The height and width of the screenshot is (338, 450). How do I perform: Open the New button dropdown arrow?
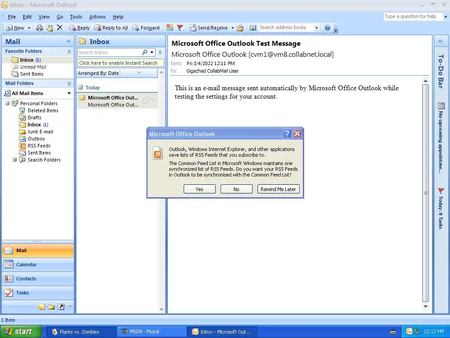pos(29,28)
